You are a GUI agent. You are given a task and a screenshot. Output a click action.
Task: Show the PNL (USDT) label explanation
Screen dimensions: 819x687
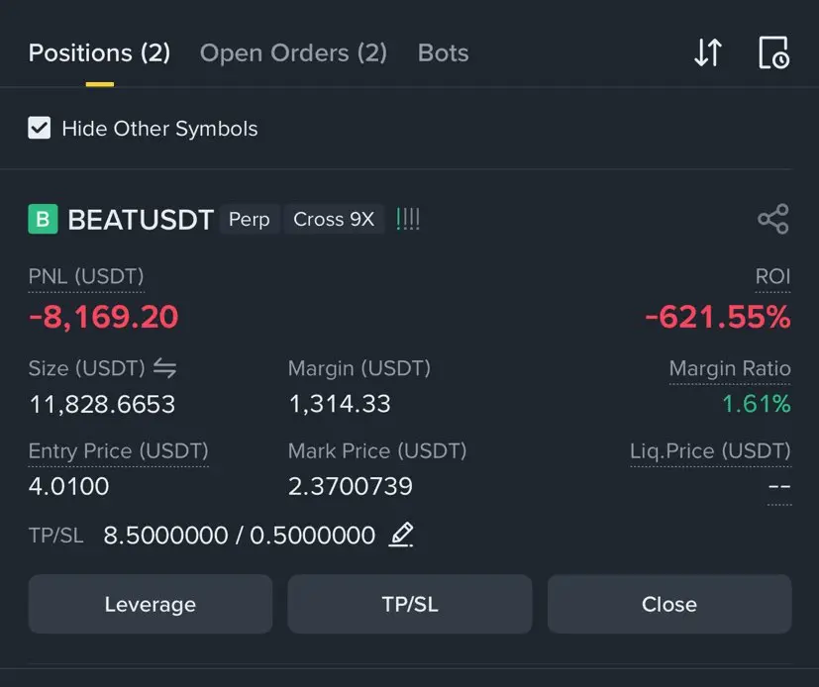tap(86, 276)
